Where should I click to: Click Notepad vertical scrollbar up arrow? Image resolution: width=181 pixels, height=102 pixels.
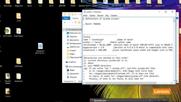pyautogui.click(x=174, y=19)
